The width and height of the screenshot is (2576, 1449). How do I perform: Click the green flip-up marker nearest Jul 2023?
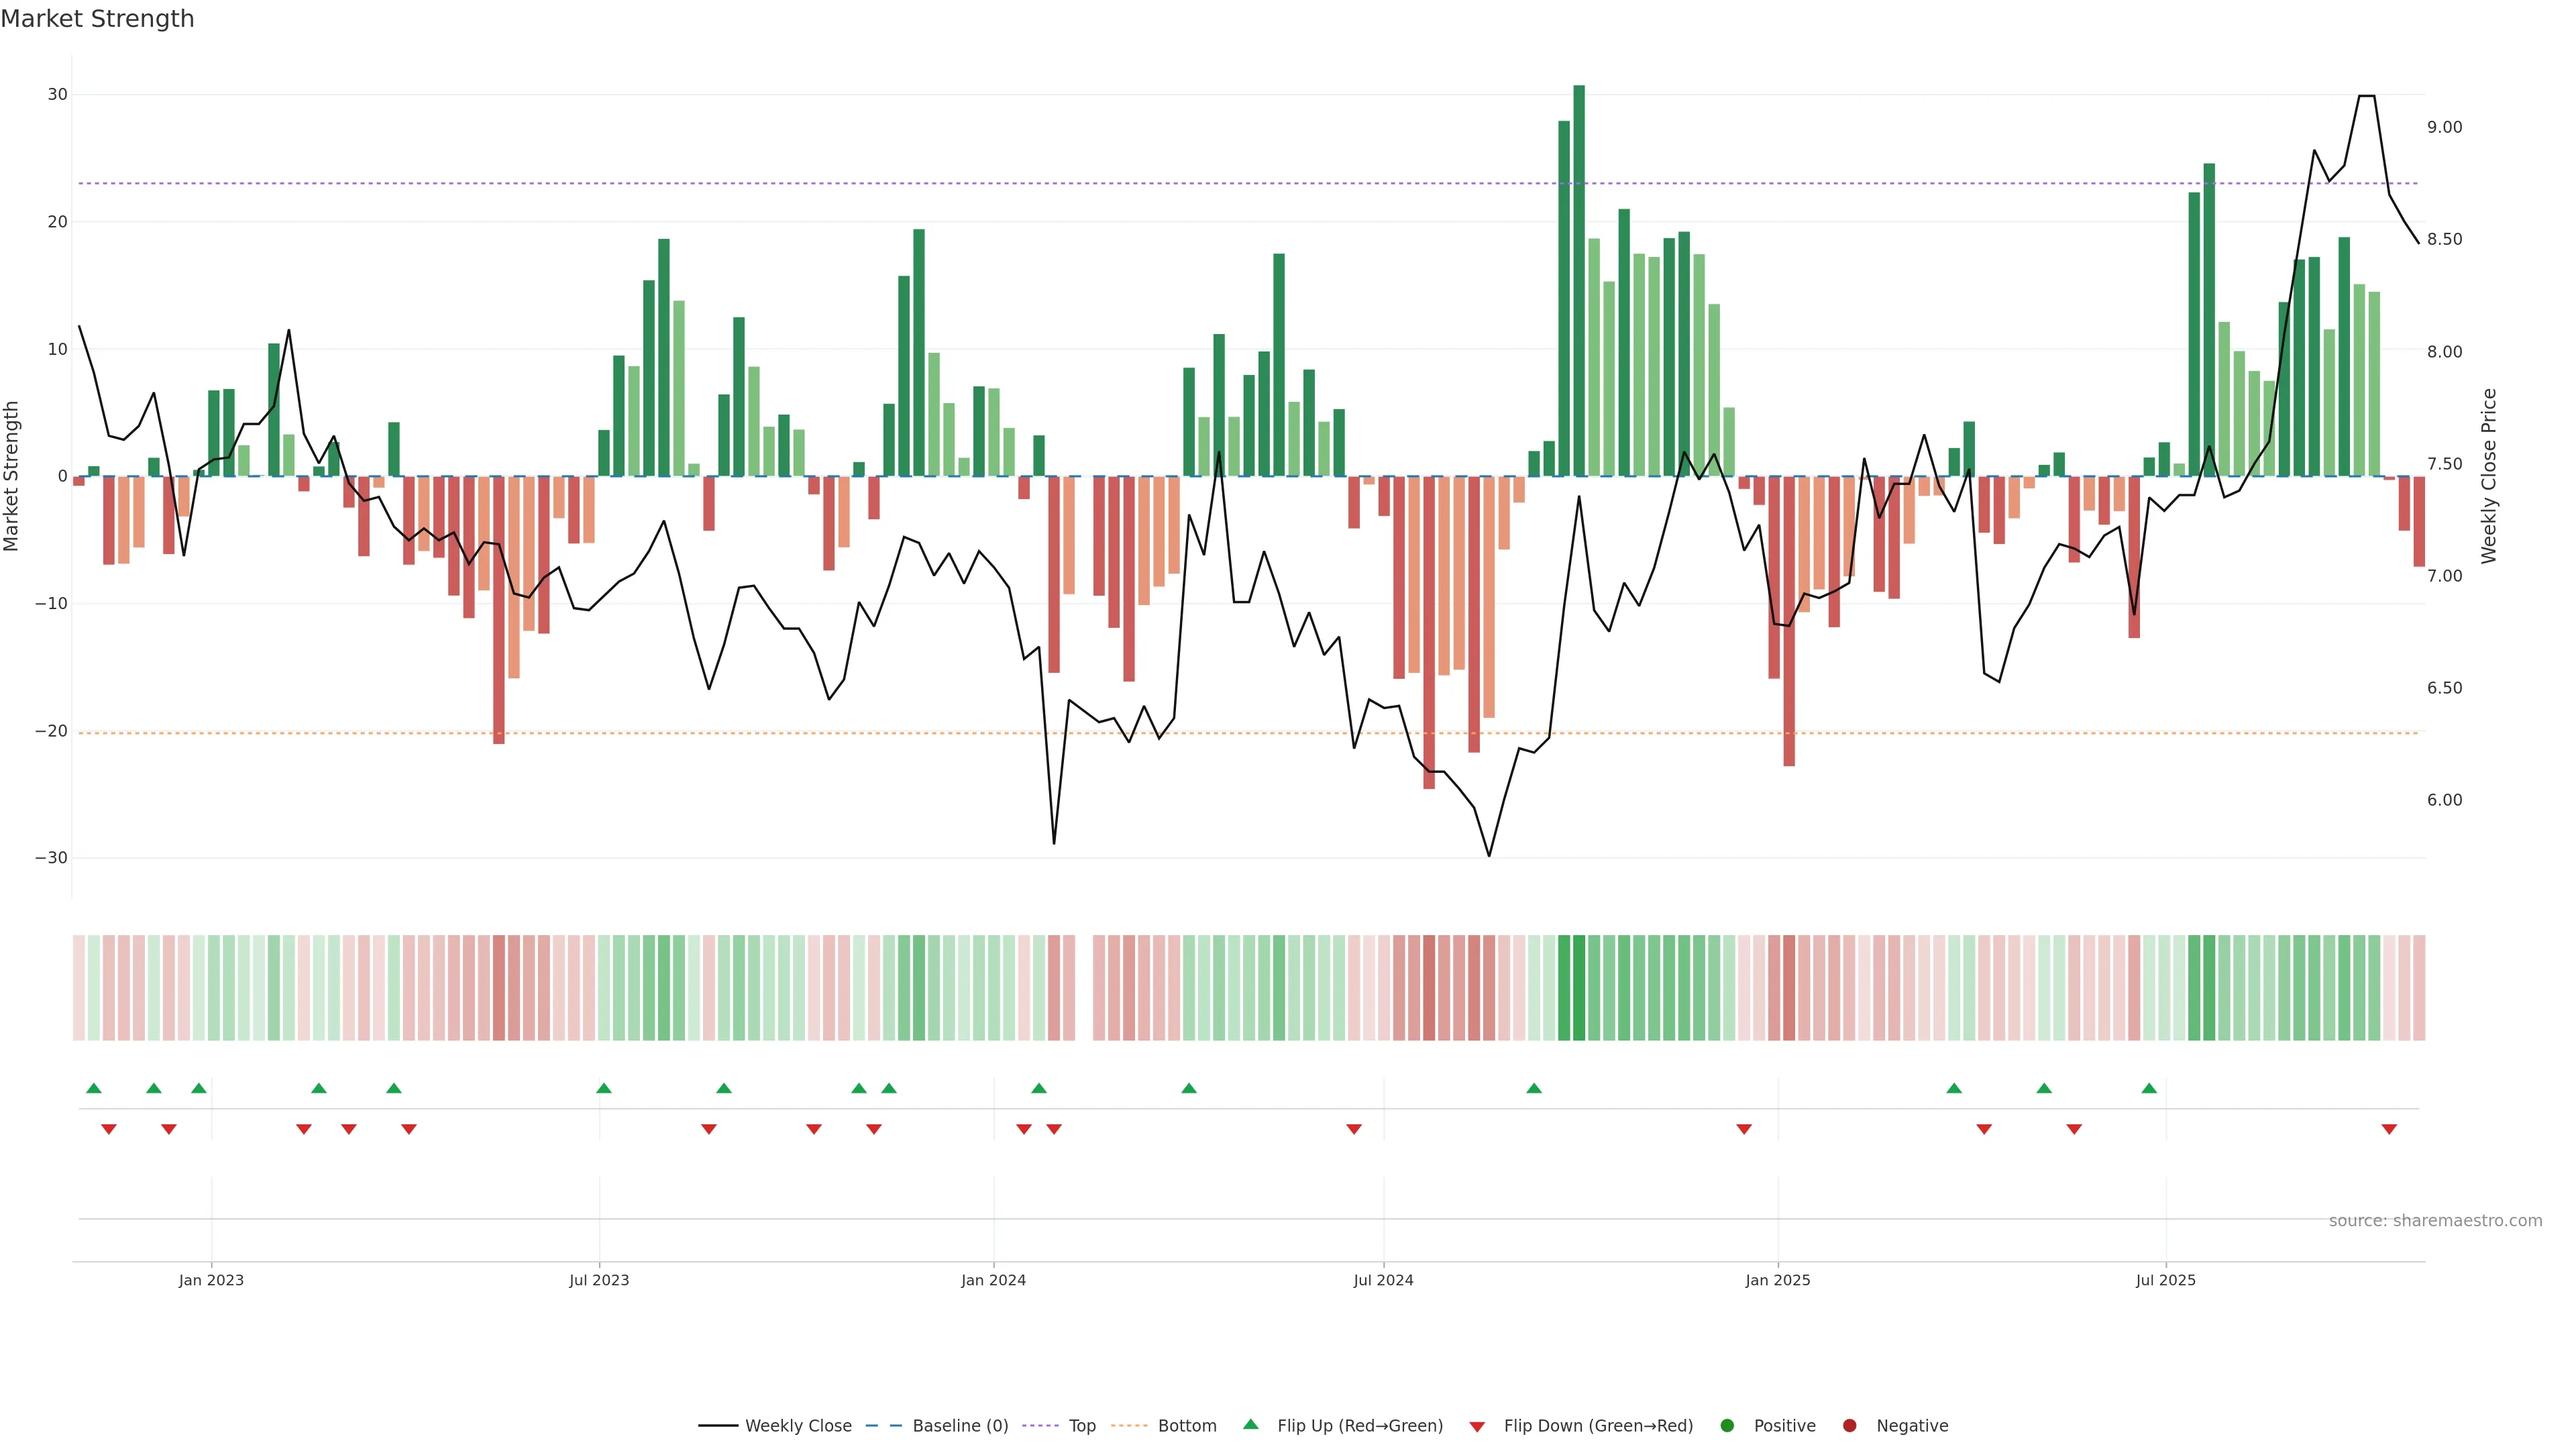(604, 1088)
